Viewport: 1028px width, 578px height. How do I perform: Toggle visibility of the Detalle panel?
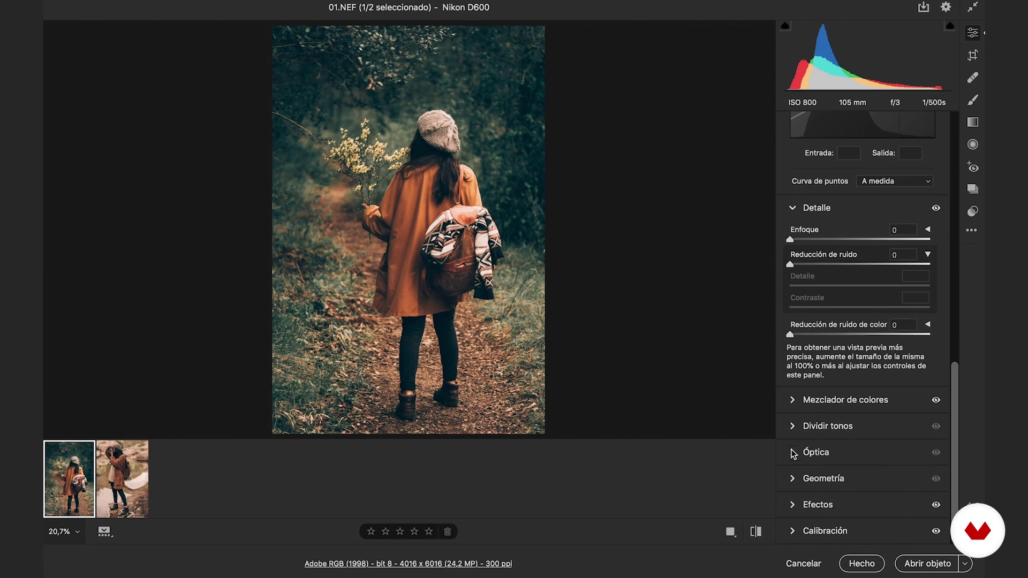tap(936, 208)
